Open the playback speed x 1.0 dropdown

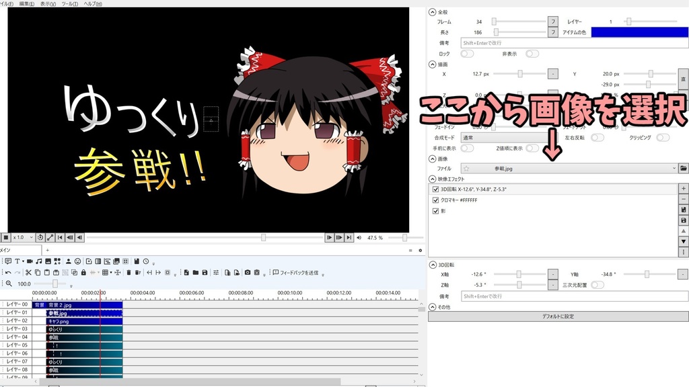(x=22, y=237)
